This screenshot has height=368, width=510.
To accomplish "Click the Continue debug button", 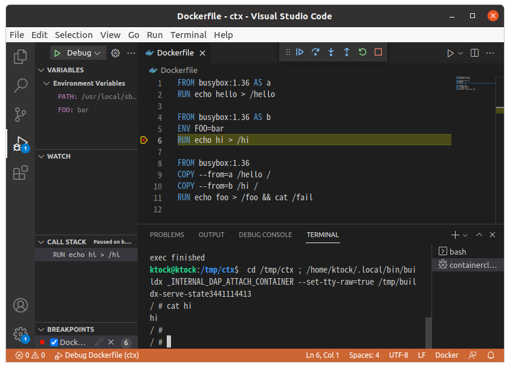I will click(300, 52).
